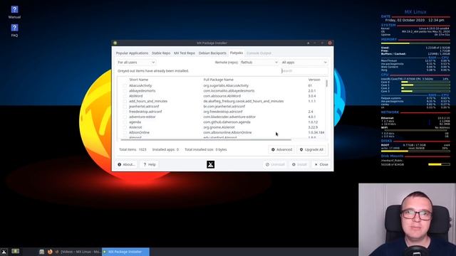
Task: Switch to the Popular Applications tab
Action: (x=132, y=53)
